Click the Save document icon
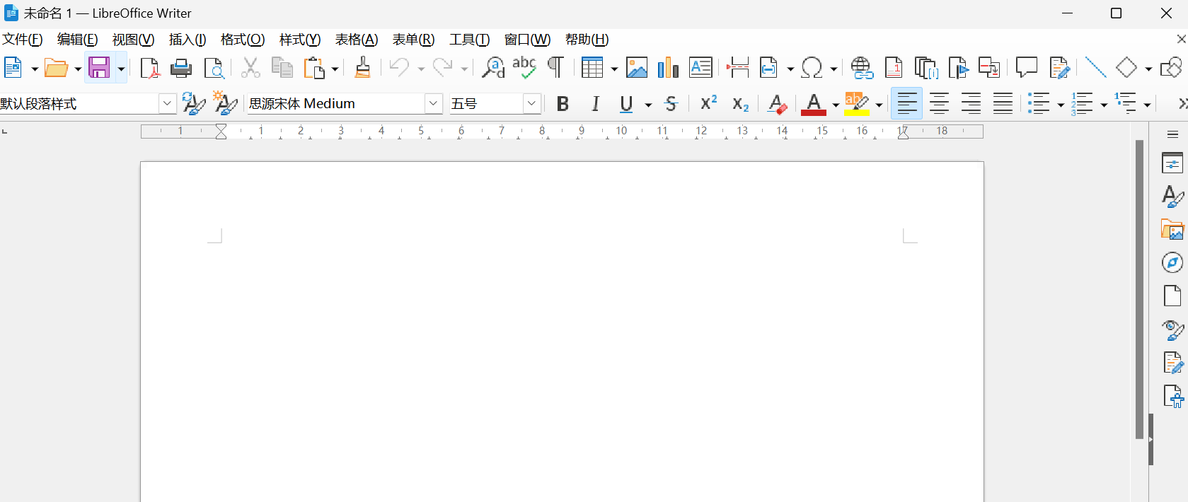1188x502 pixels. (x=98, y=68)
